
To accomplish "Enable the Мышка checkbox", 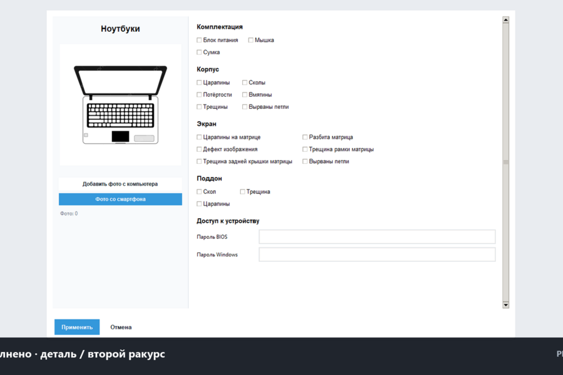I will [251, 40].
